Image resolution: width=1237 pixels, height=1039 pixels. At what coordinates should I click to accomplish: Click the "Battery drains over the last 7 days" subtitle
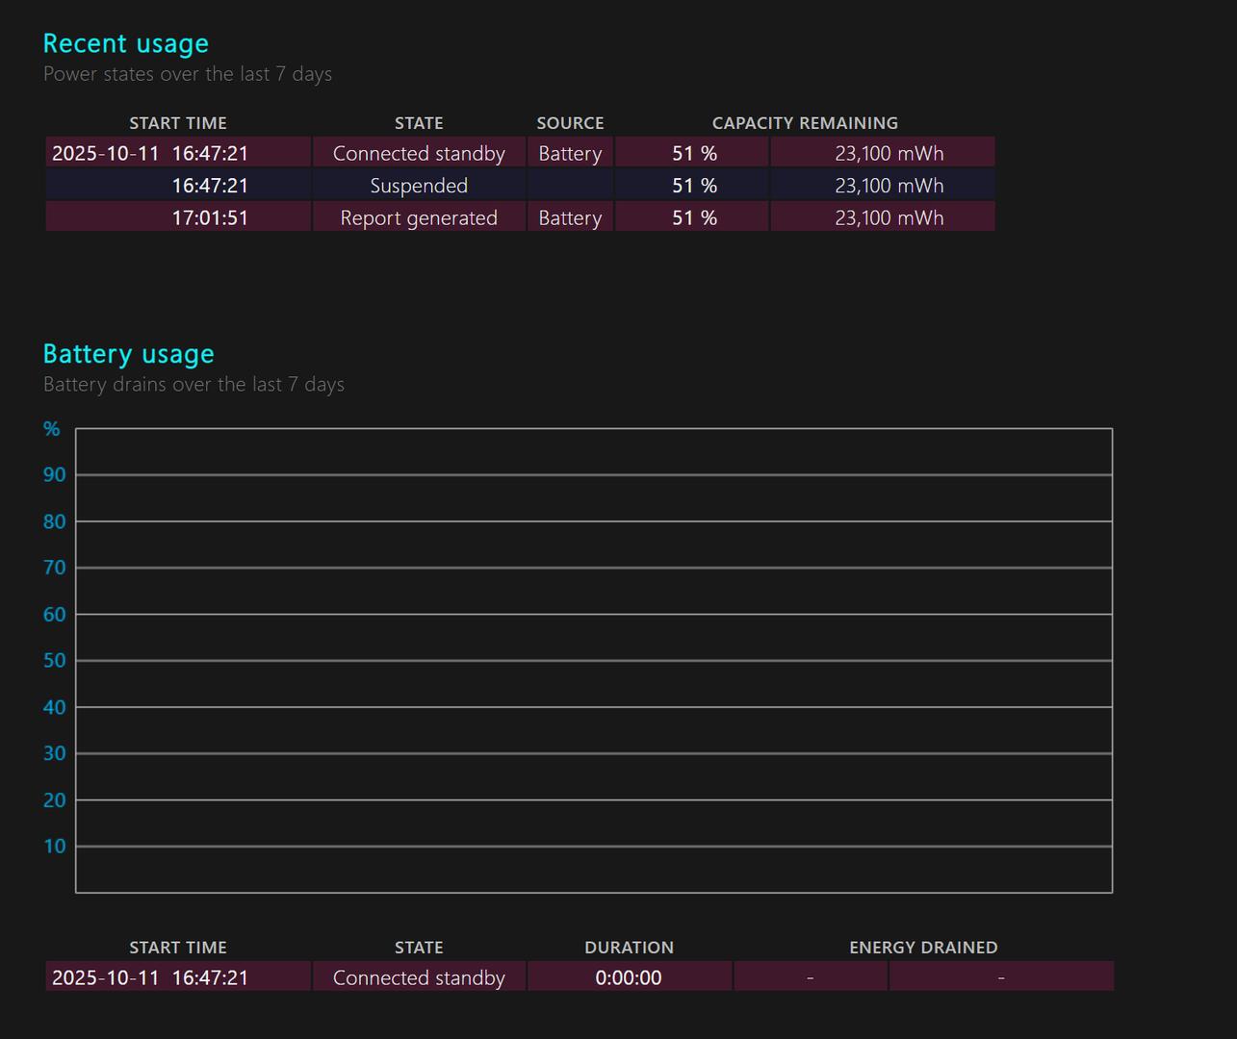click(x=193, y=385)
